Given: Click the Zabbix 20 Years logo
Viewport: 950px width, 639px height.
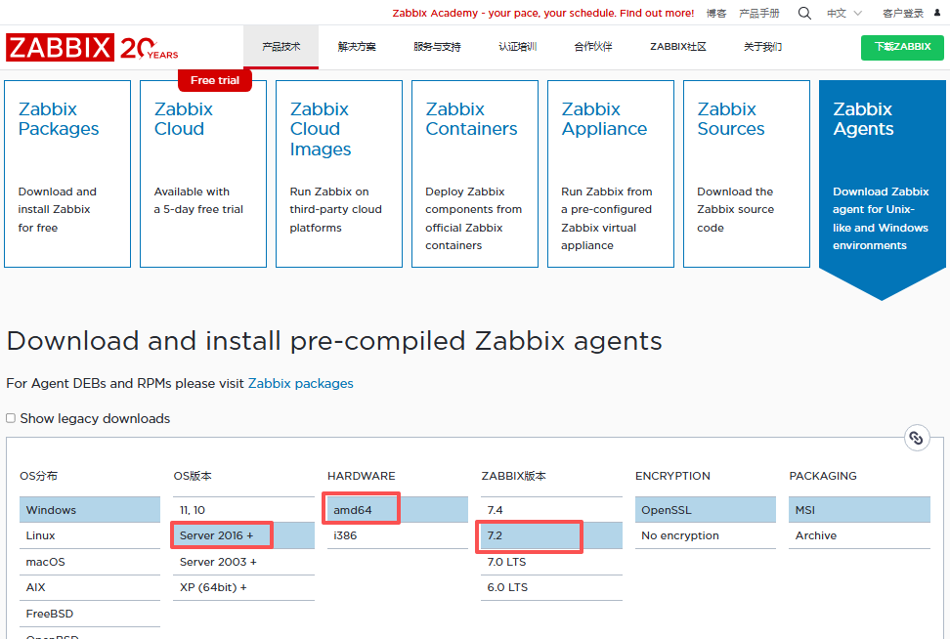Looking at the screenshot, I should coord(92,48).
